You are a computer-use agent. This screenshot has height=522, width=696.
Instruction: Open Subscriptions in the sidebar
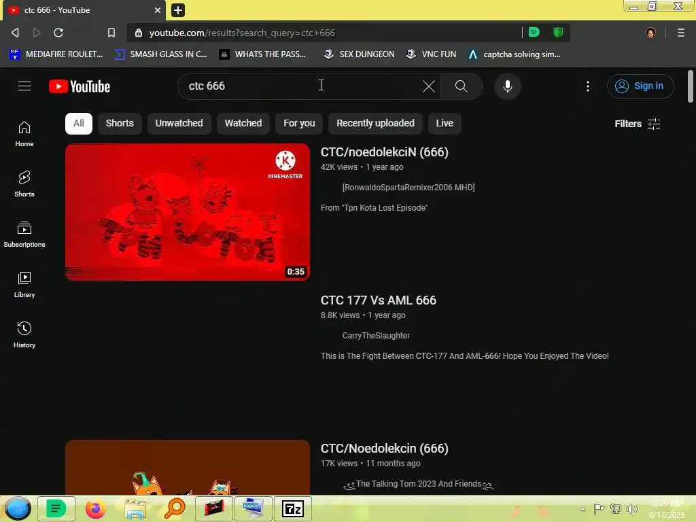pyautogui.click(x=24, y=234)
